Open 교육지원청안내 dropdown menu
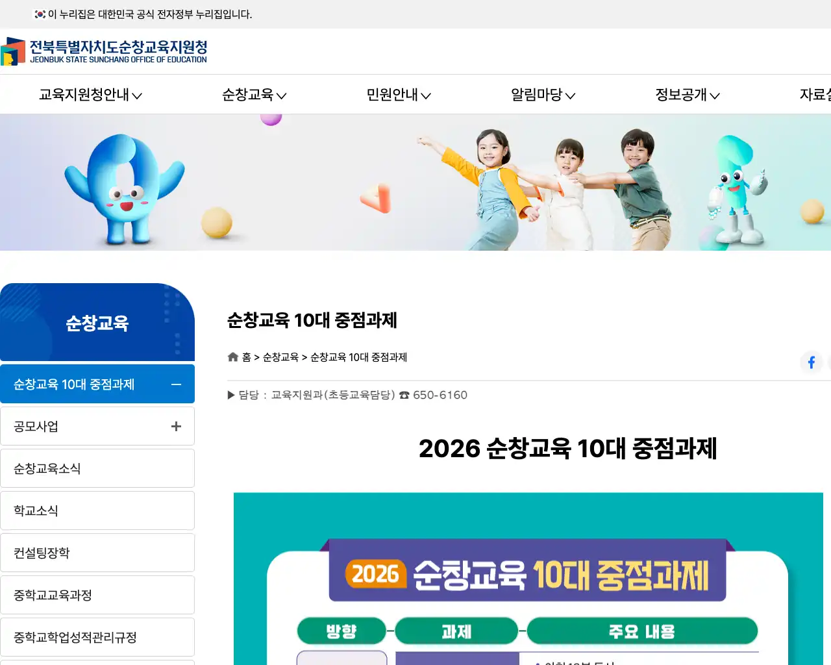Image resolution: width=831 pixels, height=665 pixels. pyautogui.click(x=90, y=95)
